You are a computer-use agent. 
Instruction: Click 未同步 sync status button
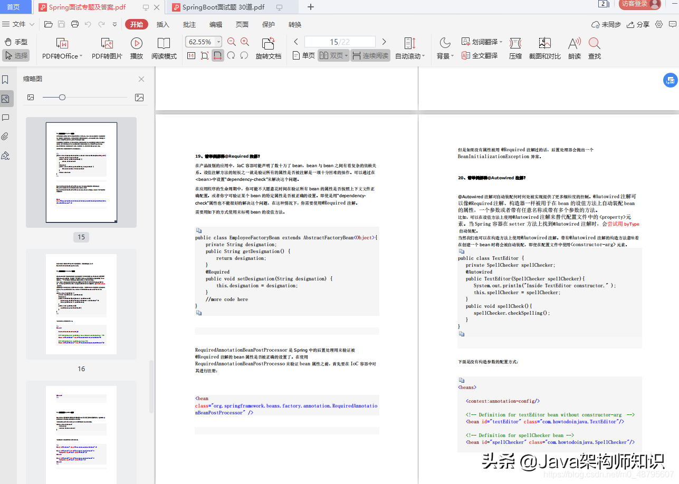(x=606, y=24)
